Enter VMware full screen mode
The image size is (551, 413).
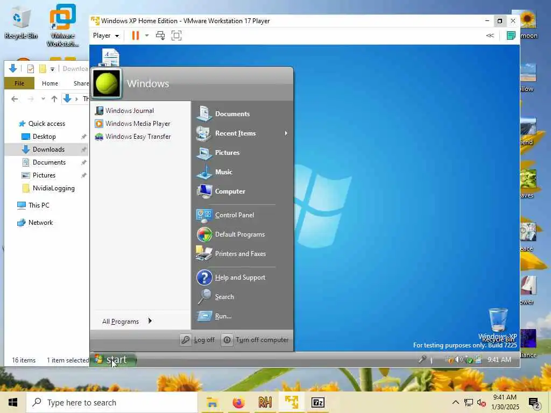176,35
